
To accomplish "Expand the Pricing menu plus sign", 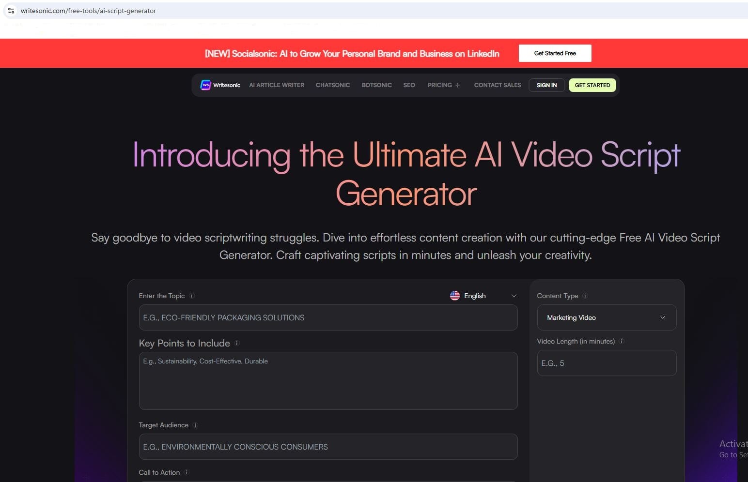I will pyautogui.click(x=457, y=85).
